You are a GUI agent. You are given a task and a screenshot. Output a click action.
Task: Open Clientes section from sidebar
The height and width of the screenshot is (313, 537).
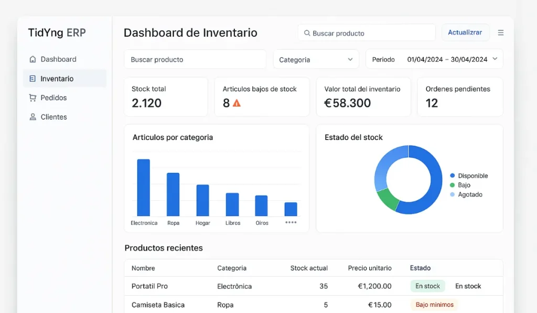click(x=53, y=117)
